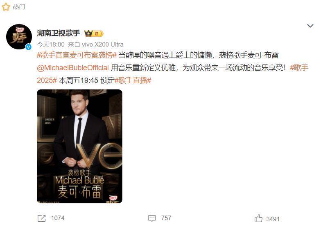Open the @MichaelBubleOfficial mention
321x227 pixels.
(x=73, y=68)
